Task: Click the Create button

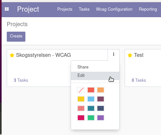Action: point(16,36)
